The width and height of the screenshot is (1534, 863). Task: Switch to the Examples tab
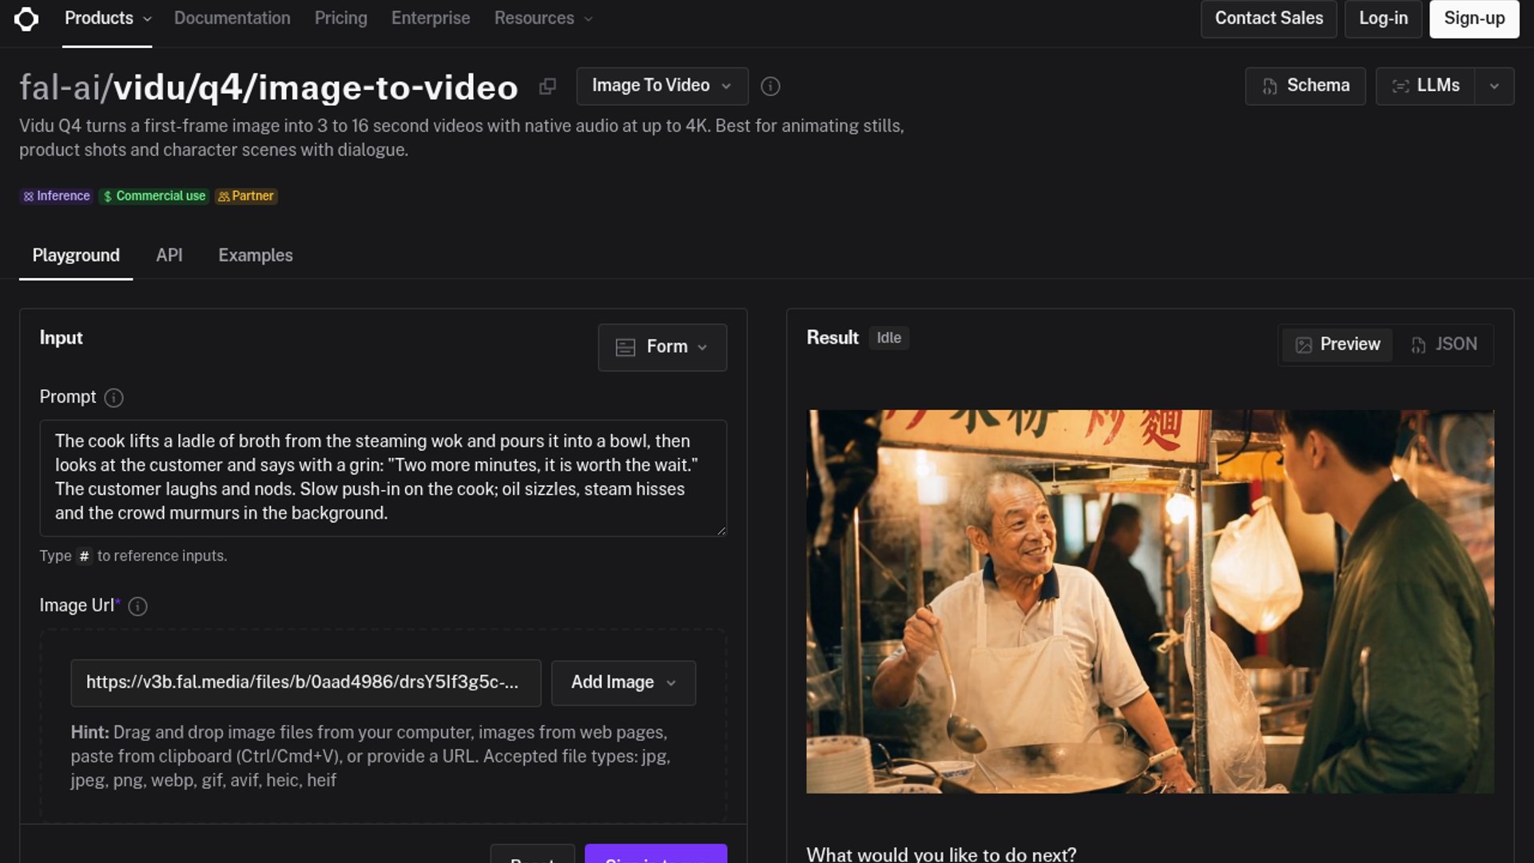pos(256,256)
